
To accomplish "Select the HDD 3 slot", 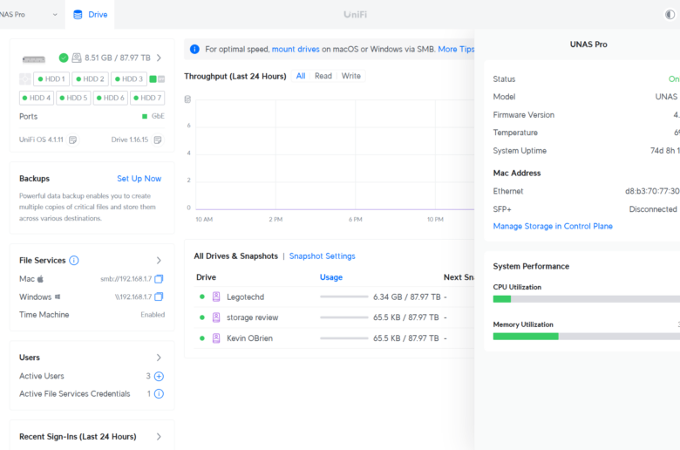I will tap(129, 79).
